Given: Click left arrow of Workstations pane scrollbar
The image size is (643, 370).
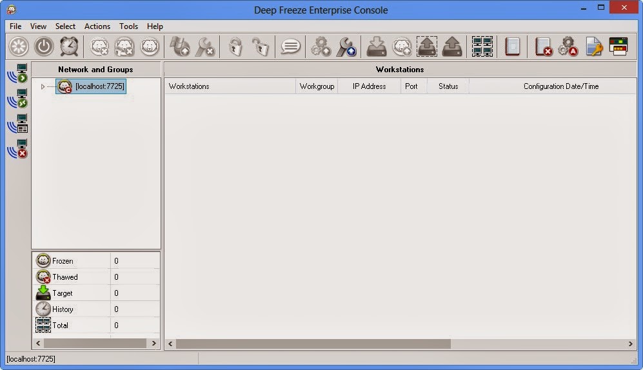Looking at the screenshot, I should (x=170, y=344).
